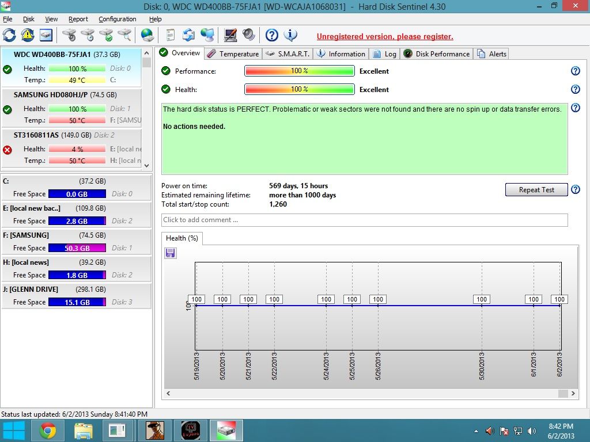Viewport: 590px width, 442px height.
Task: Open Google Chrome from the taskbar
Action: [48, 430]
